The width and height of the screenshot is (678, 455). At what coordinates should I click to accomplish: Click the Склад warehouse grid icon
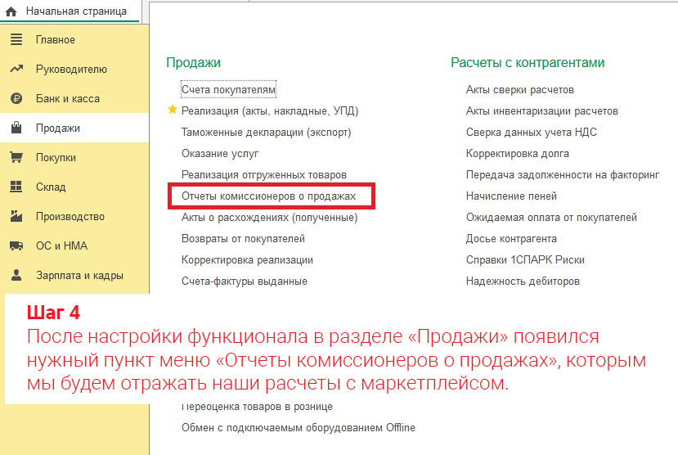click(16, 187)
